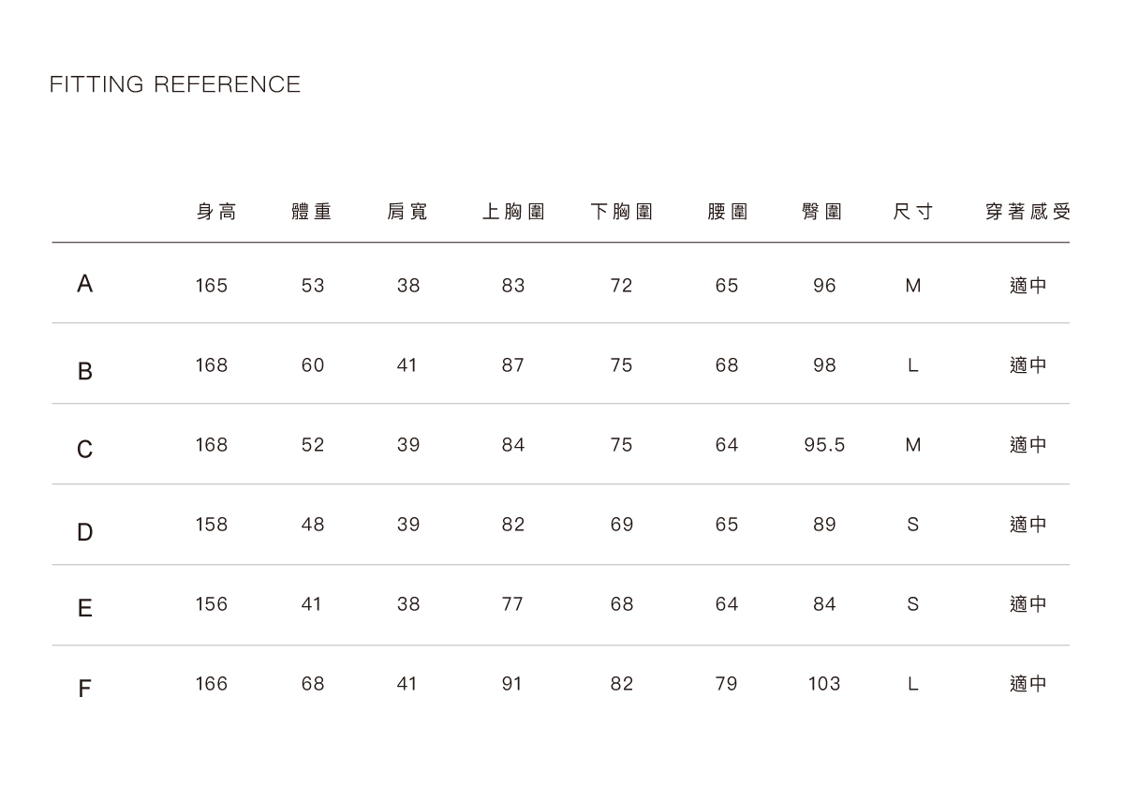Click the 臀圍 column header
The height and width of the screenshot is (787, 1124).
(x=822, y=212)
